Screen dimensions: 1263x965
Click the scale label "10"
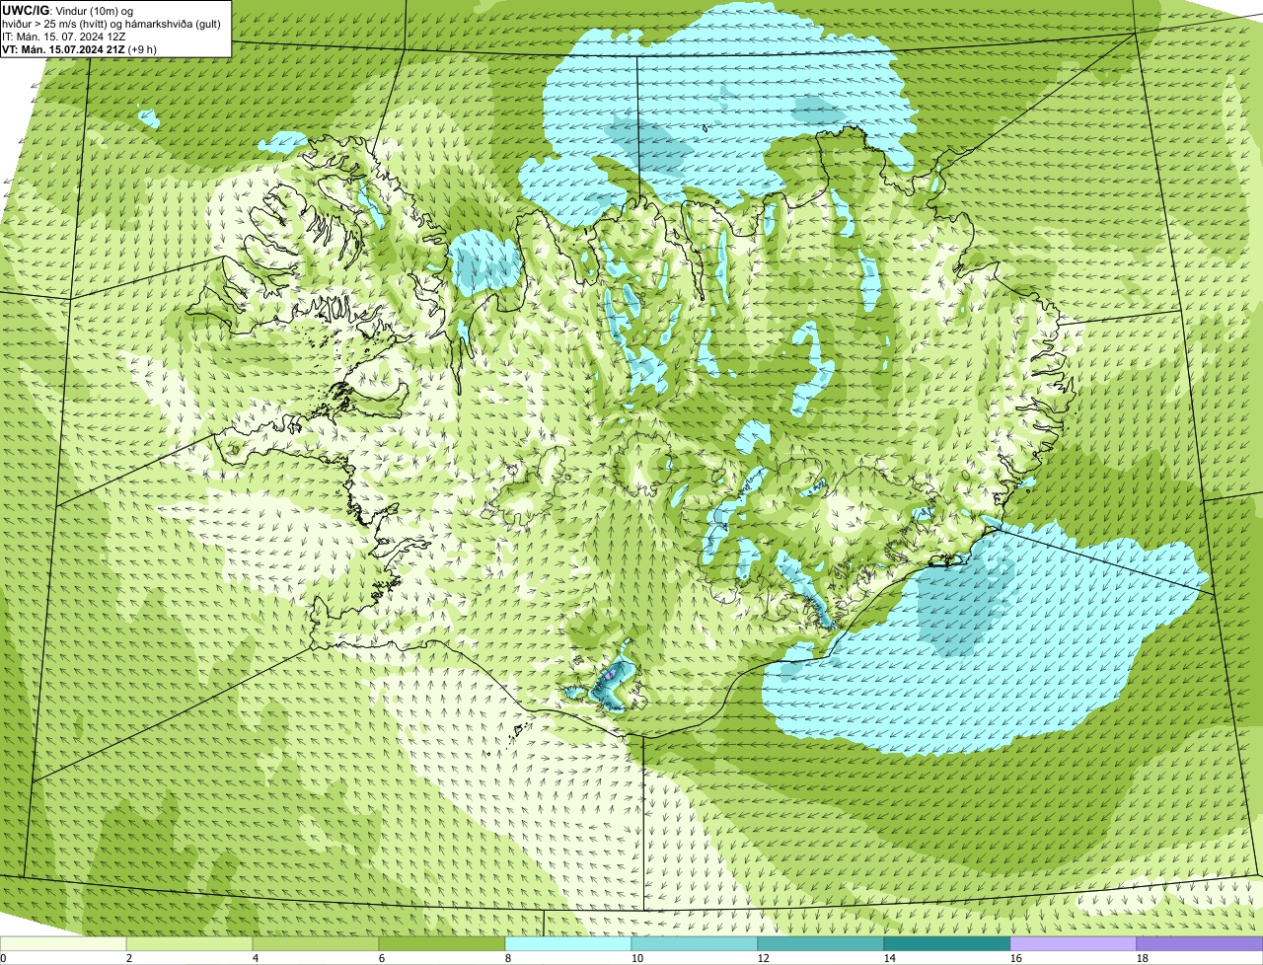637,958
